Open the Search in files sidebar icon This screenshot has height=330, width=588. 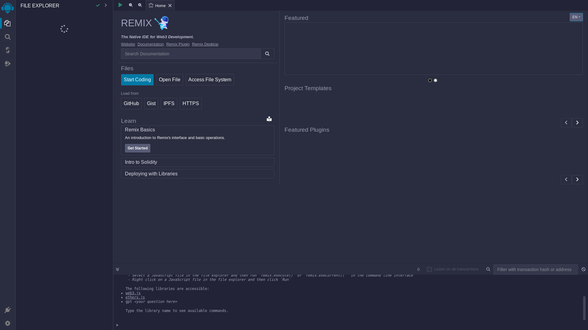click(8, 37)
